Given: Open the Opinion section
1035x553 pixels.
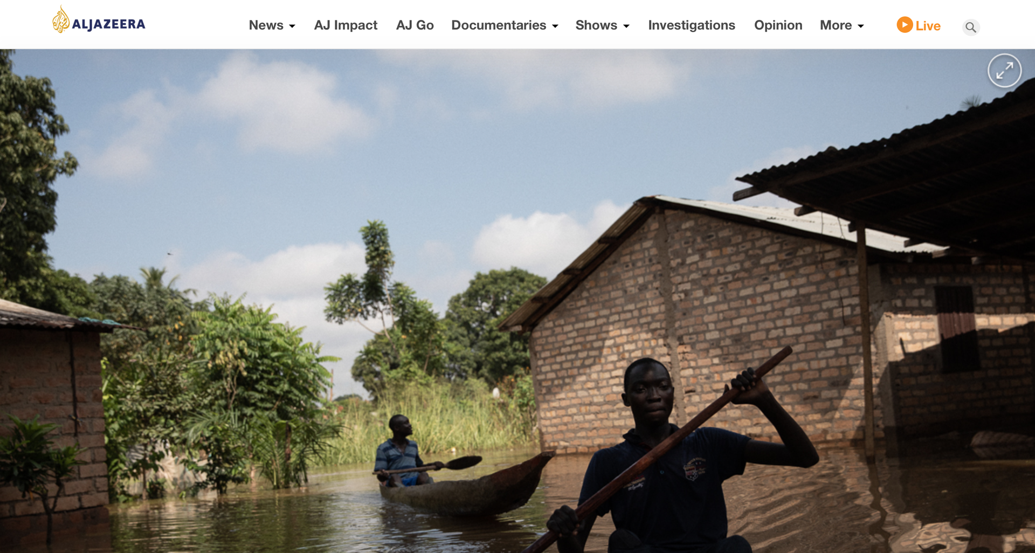Looking at the screenshot, I should pyautogui.click(x=778, y=25).
